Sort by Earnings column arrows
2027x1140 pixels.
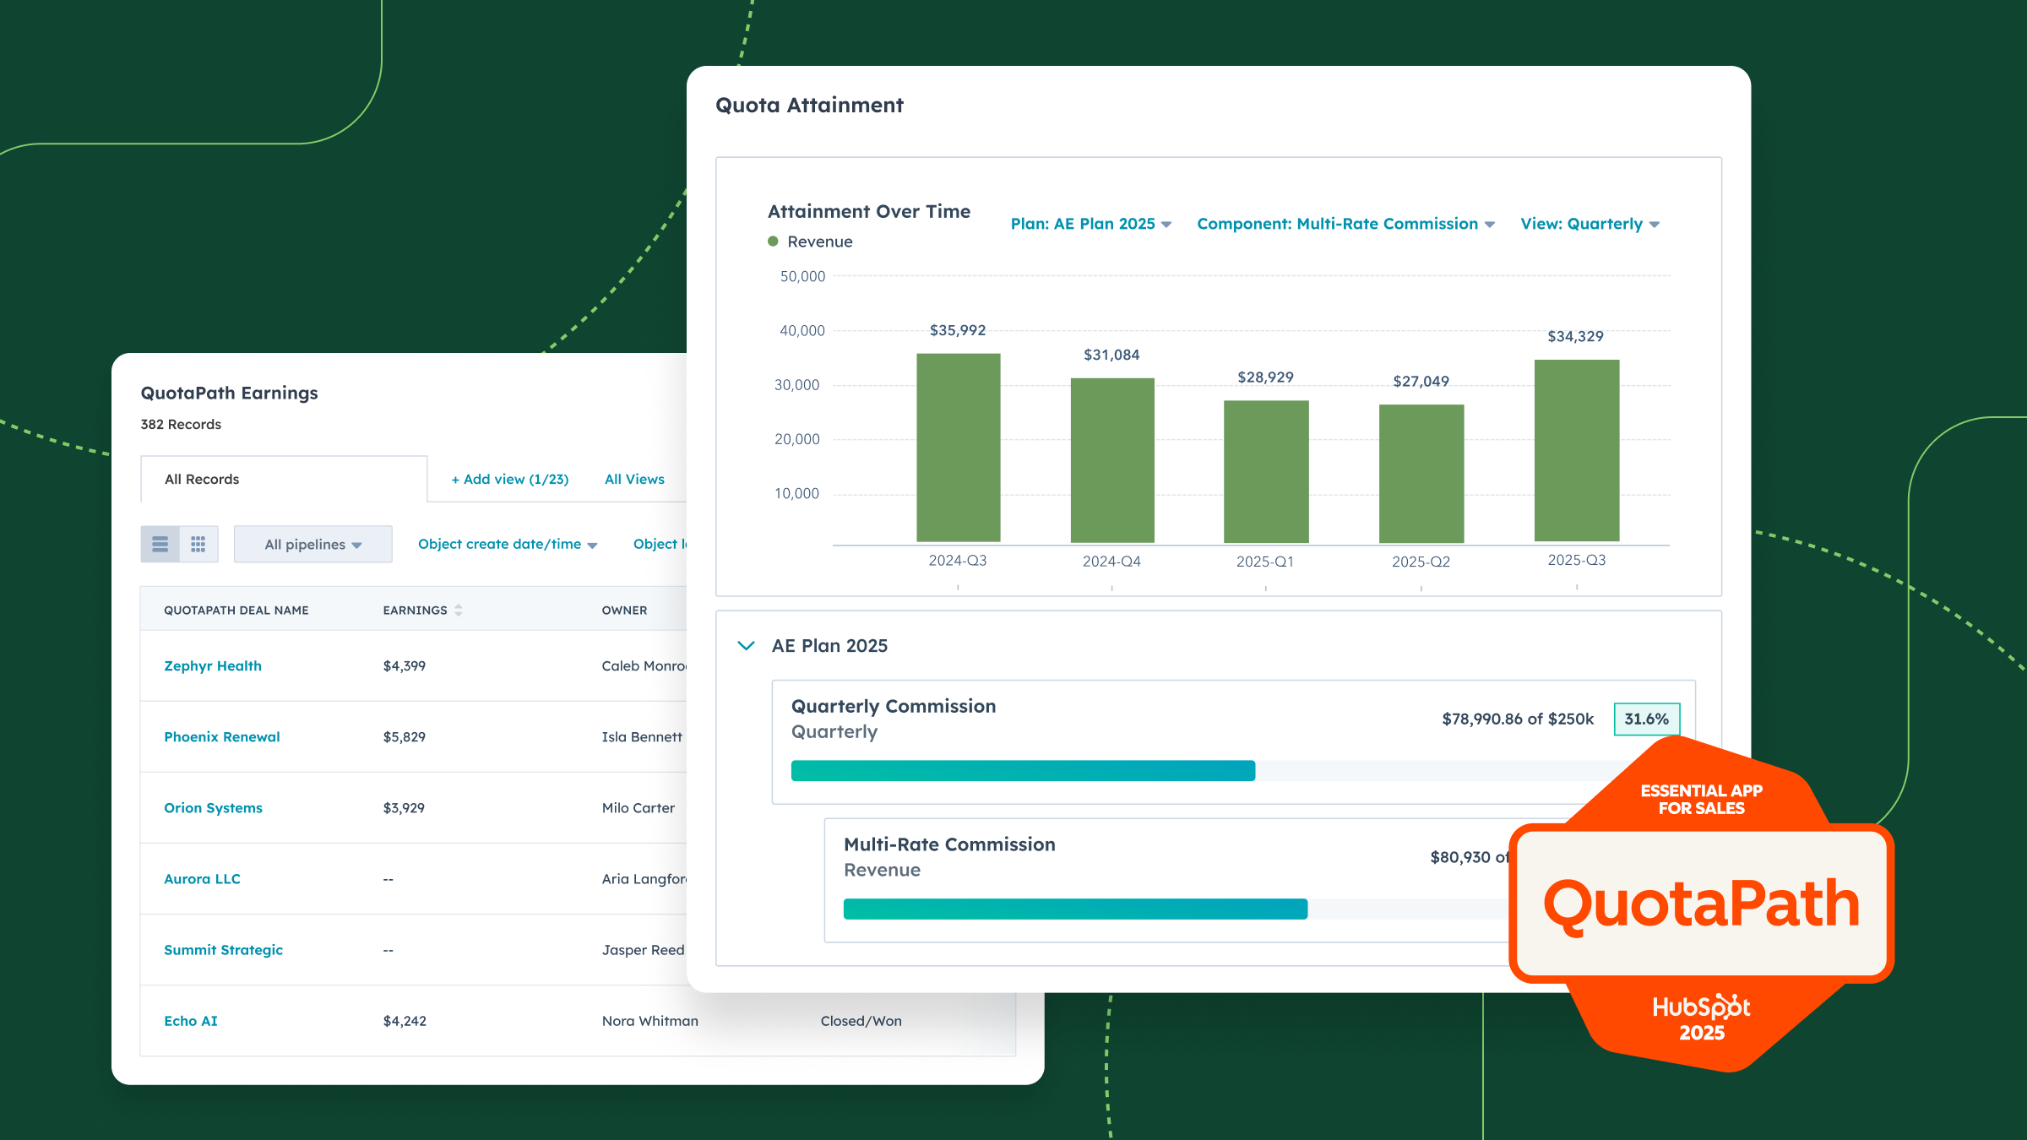(x=459, y=610)
